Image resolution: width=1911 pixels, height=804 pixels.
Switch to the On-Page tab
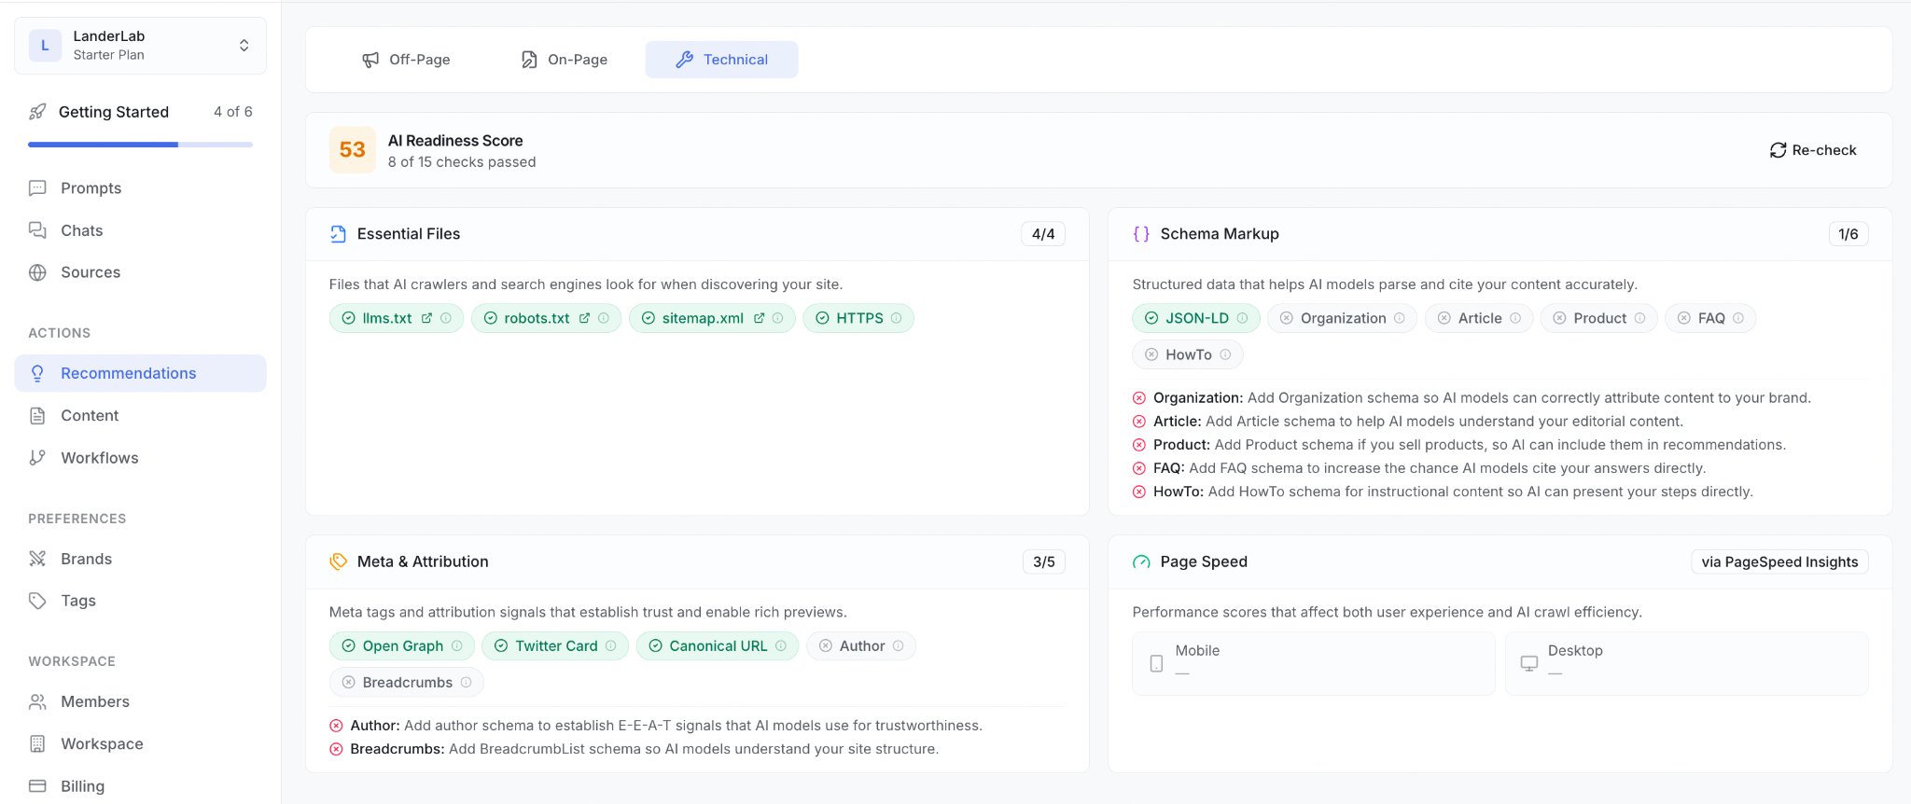tap(564, 60)
